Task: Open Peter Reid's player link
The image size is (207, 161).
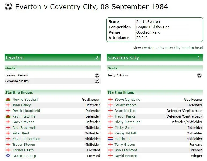Action: click(21, 133)
